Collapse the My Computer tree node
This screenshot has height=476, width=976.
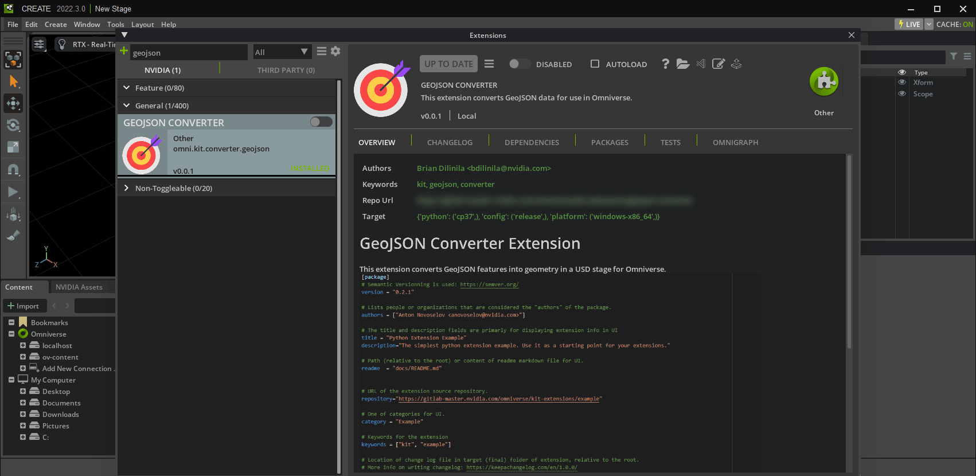click(11, 380)
